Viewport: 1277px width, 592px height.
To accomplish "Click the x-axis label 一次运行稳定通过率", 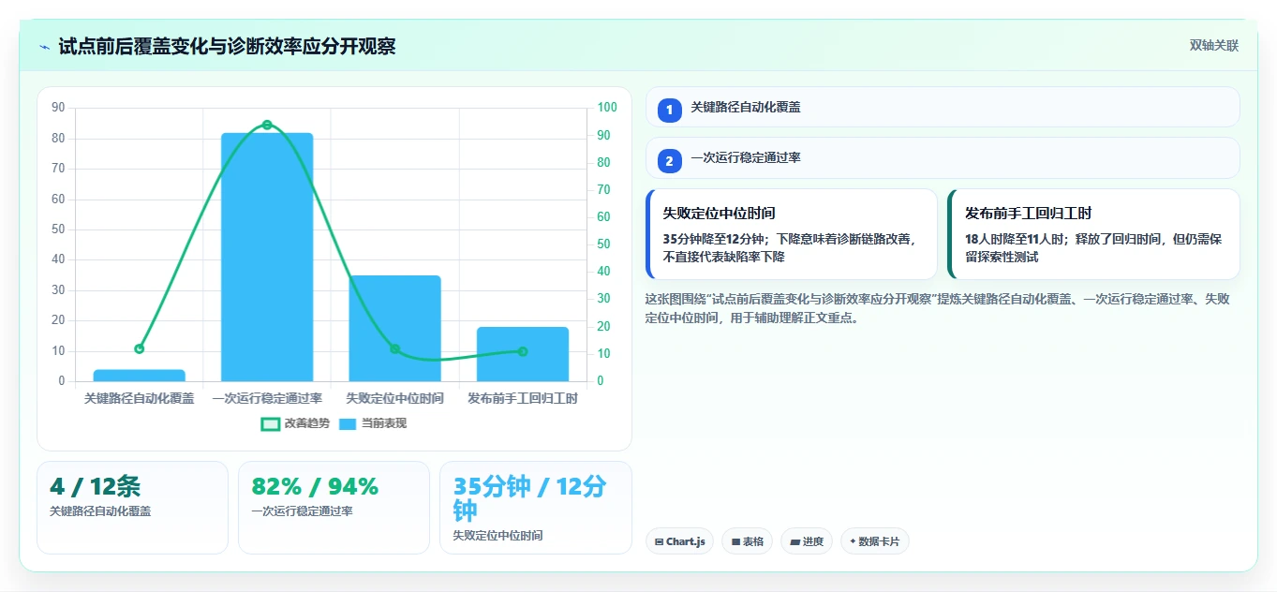I will pyautogui.click(x=267, y=398).
